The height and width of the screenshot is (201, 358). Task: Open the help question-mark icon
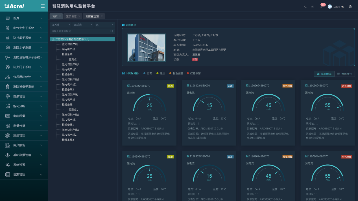click(313, 7)
